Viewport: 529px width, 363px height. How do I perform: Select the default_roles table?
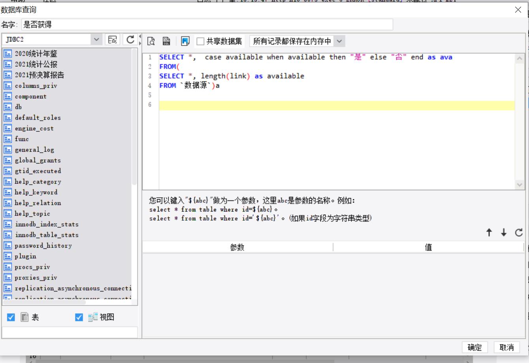[x=38, y=118]
